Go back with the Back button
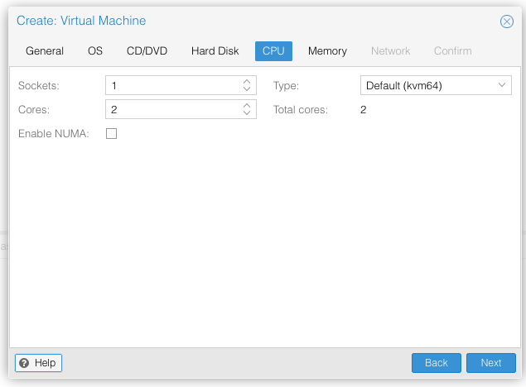This screenshot has width=526, height=387. 436,363
